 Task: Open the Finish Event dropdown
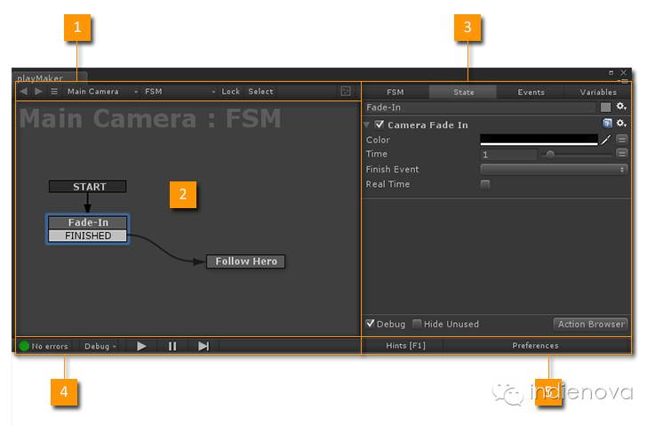point(554,169)
